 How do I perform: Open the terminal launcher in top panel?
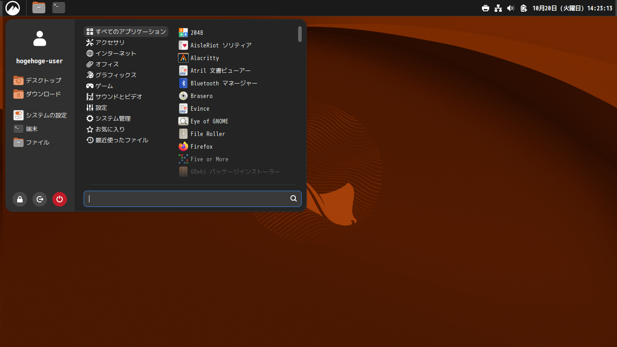[x=59, y=7]
